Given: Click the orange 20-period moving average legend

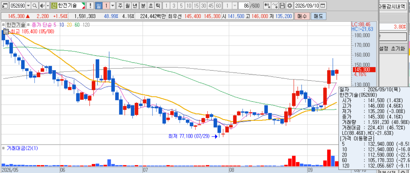Looking at the screenshot, I should 69,25.
